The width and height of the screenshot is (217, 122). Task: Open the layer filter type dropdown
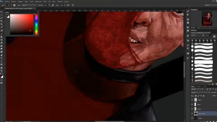click(x=197, y=89)
